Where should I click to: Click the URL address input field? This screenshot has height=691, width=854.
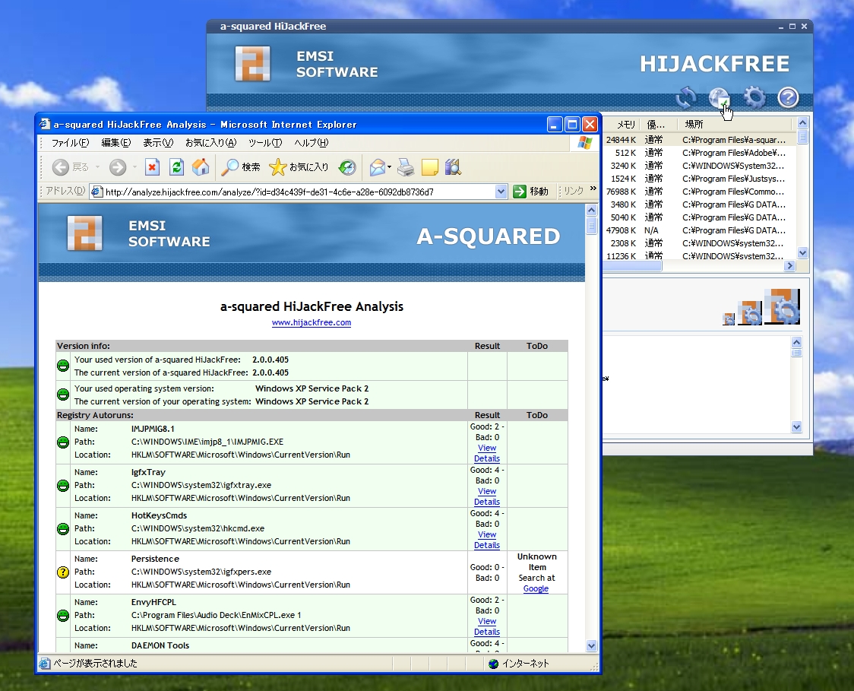299,192
